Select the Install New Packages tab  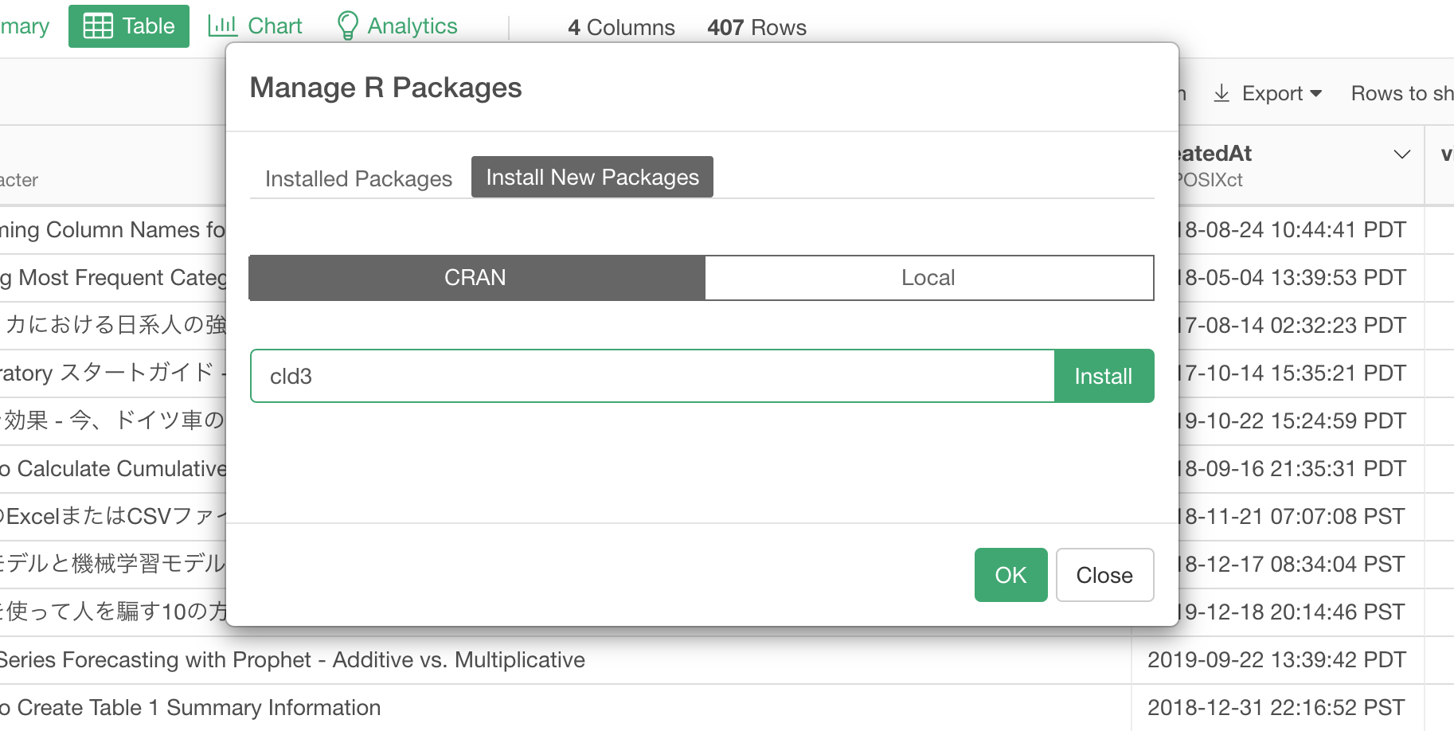point(592,177)
